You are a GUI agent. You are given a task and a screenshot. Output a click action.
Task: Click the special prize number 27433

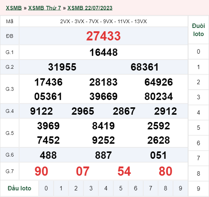click(104, 36)
